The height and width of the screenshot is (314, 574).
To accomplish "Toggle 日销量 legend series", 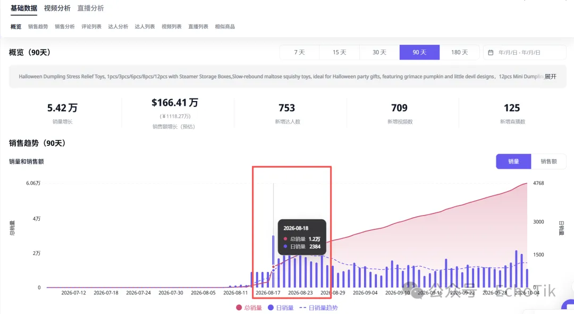I will [x=281, y=308].
